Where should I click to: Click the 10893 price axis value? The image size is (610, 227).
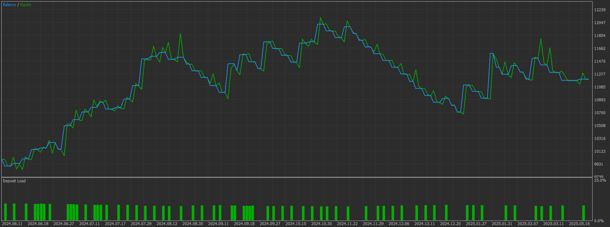coord(600,100)
